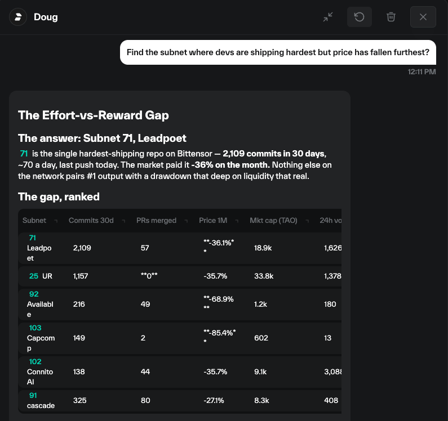Screen dimensions: 448x421
Task: Open subnet 71 link in answer paragraph
Action: tap(24, 154)
